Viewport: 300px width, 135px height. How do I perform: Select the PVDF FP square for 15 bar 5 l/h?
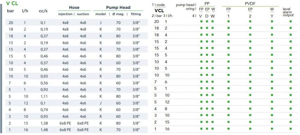pyautogui.click(x=228, y=55)
